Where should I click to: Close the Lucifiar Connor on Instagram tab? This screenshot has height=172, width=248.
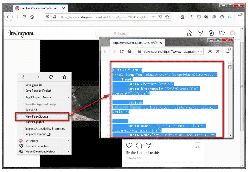tap(64, 8)
